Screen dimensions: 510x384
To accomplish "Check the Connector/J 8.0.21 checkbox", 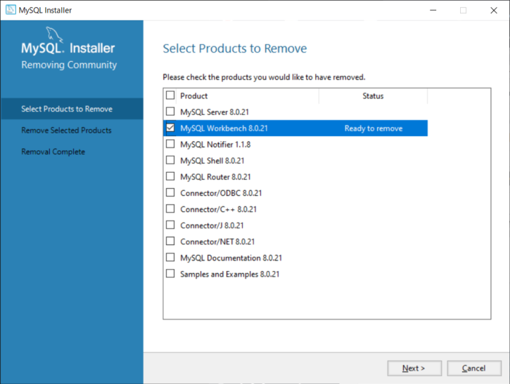I will tap(170, 225).
